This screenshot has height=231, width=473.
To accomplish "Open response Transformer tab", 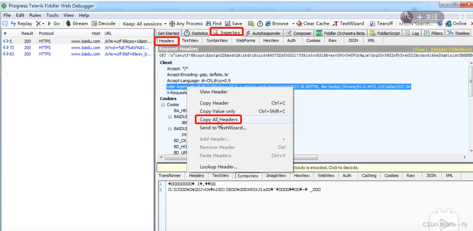I will click(170, 176).
